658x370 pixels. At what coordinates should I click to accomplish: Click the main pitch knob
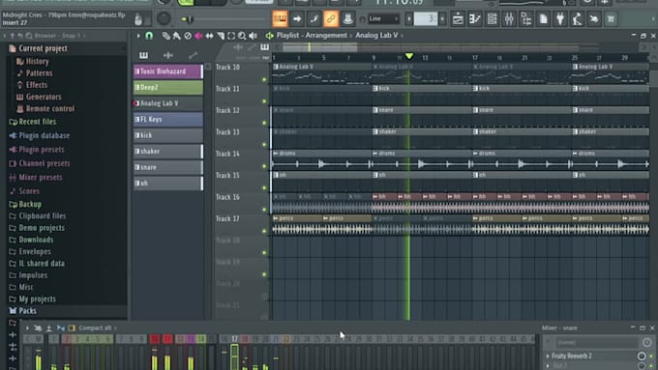[x=164, y=18]
